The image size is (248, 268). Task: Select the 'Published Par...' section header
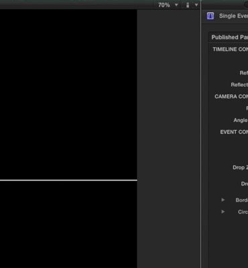230,38
